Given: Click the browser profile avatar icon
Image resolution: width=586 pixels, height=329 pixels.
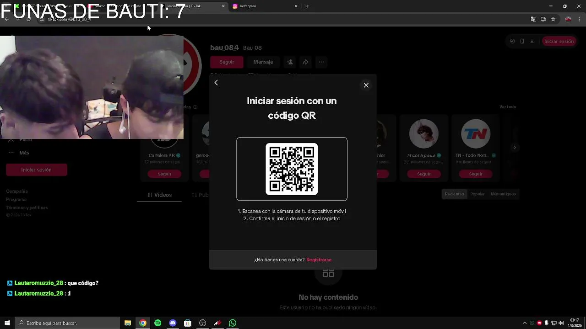Looking at the screenshot, I should click(568, 19).
